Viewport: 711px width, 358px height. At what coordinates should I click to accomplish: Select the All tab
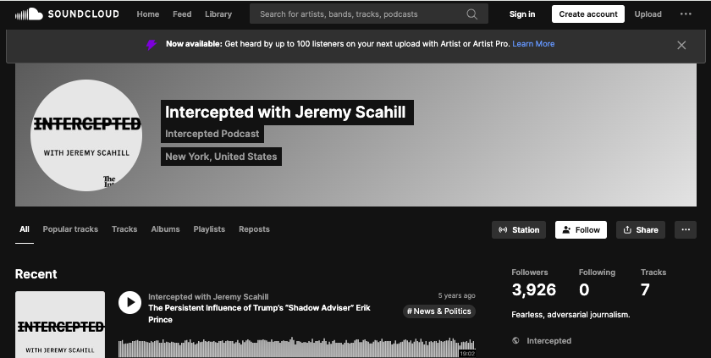pyautogui.click(x=25, y=229)
